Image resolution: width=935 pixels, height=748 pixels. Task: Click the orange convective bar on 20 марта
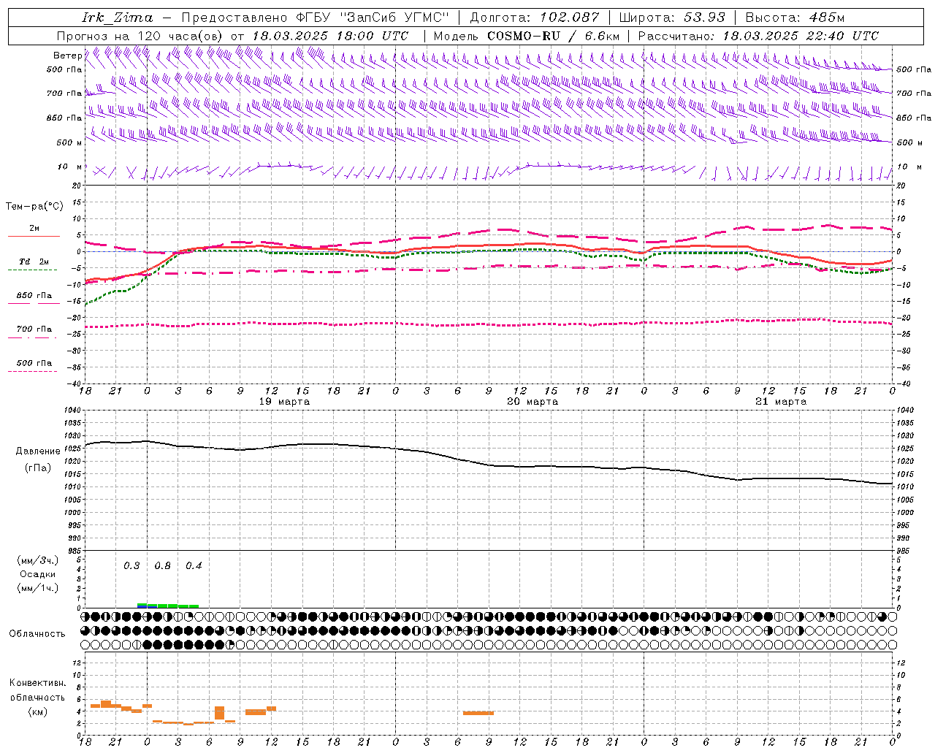478,713
